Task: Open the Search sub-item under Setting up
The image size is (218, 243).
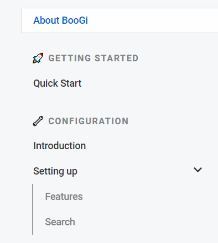Action: click(x=60, y=222)
